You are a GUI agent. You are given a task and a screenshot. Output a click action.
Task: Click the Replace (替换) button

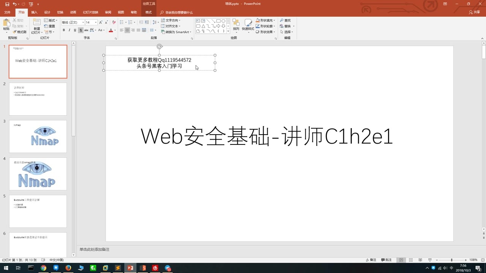tap(287, 26)
